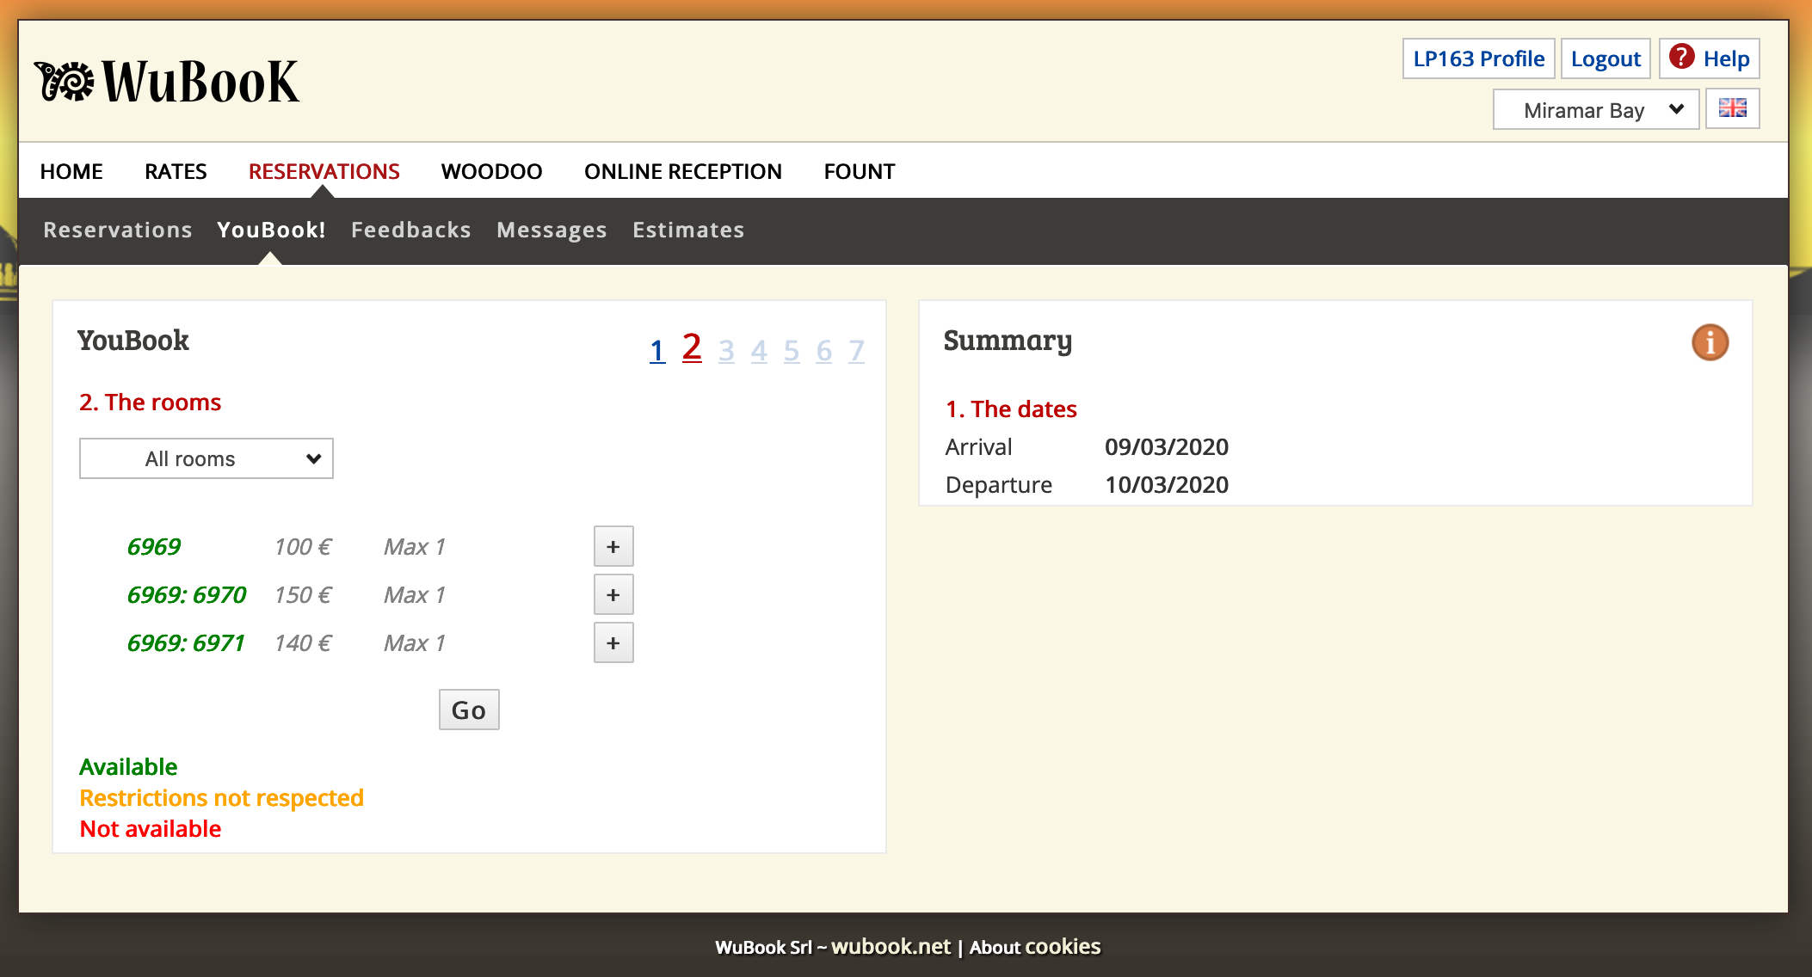Click the WuBook logo
Viewport: 1812px width, 977px height.
coord(167,82)
